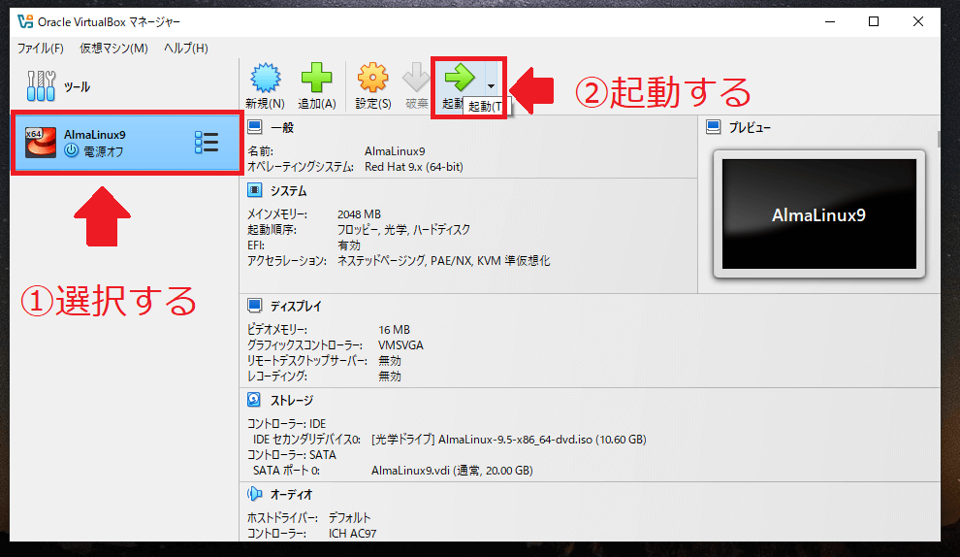This screenshot has width=960, height=557.
Task: Click the Display (ディスプレイ) monitor icon
Action: pos(255,305)
